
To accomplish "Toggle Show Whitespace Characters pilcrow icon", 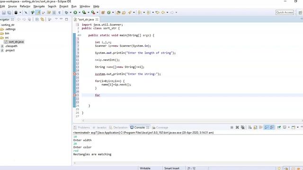I will click(60, 13).
